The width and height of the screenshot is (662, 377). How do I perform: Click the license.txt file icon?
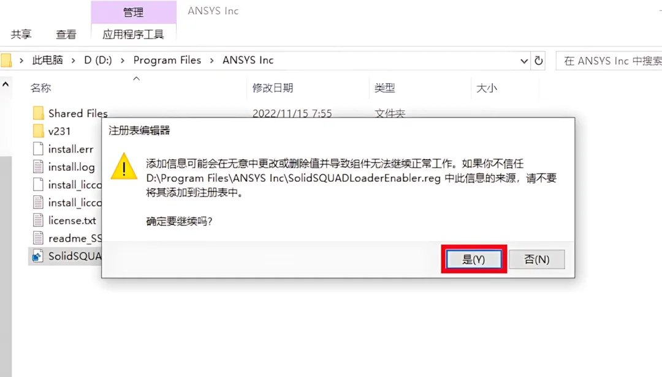[38, 220]
